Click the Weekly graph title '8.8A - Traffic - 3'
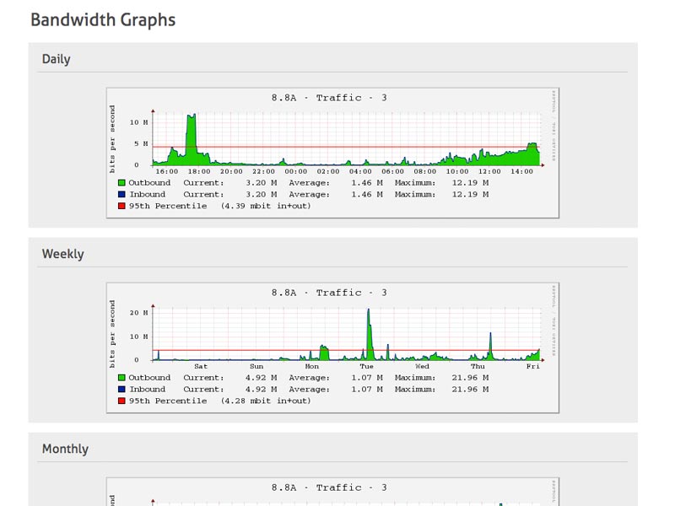 click(x=329, y=293)
